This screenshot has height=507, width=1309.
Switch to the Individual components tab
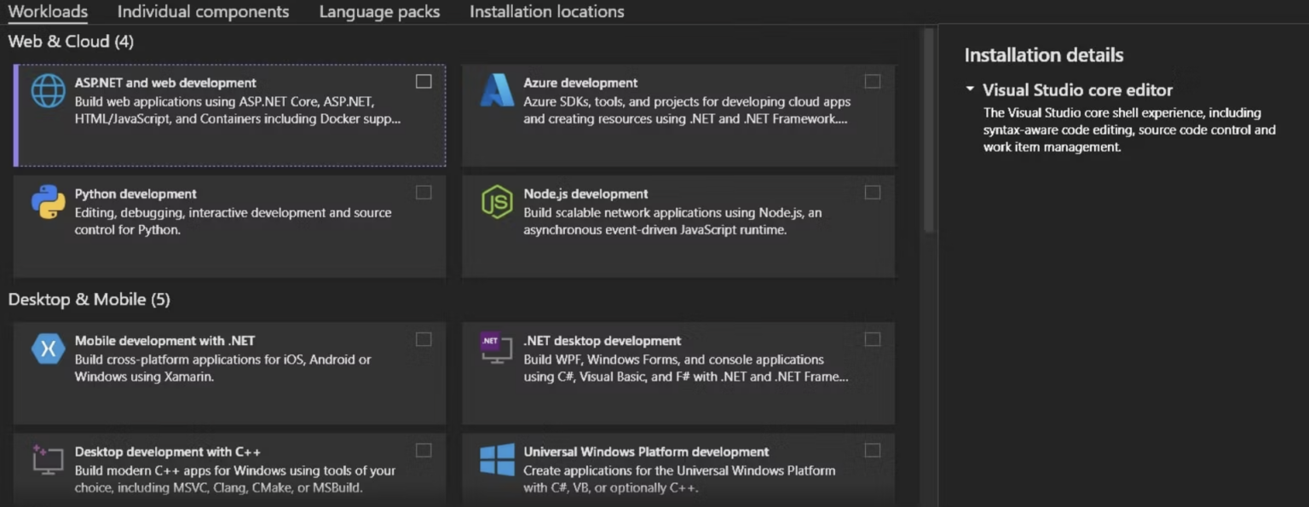point(204,11)
